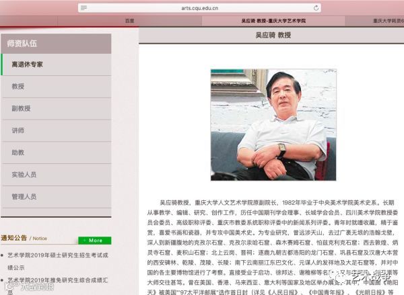Image resolution: width=404 pixels, height=295 pixels.
Task: Select 管理人员 in the sidebar menu
Action: (56, 197)
